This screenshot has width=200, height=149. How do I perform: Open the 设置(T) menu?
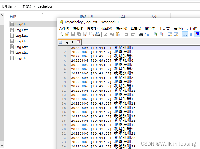(x=150, y=28)
